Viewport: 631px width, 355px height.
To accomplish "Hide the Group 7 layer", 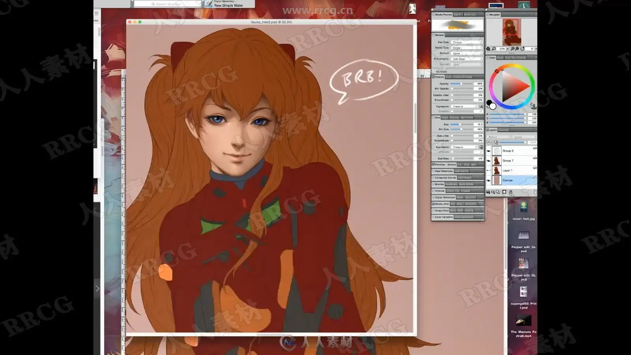I will click(x=489, y=161).
